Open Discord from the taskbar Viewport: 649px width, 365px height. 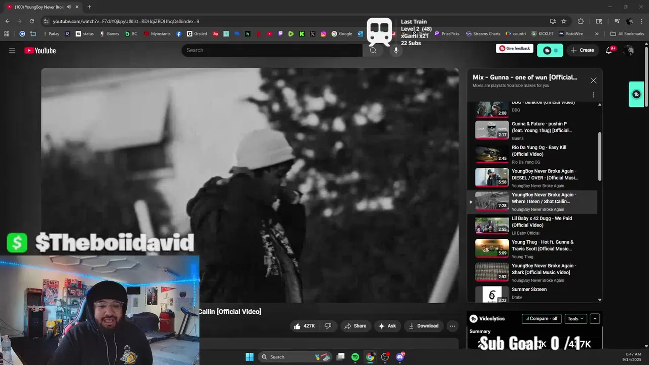pyautogui.click(x=400, y=357)
